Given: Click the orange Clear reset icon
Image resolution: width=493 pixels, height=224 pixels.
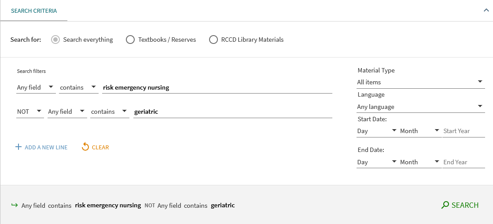Looking at the screenshot, I should click(85, 147).
